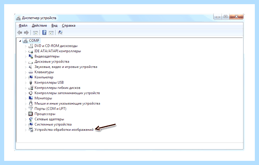
Task: Open the Файл menu
Action: 23,25
